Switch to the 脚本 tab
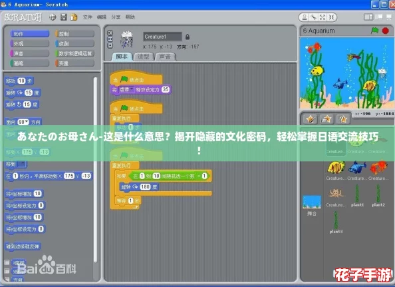Viewport: 395px width, 287px height. coord(122,57)
